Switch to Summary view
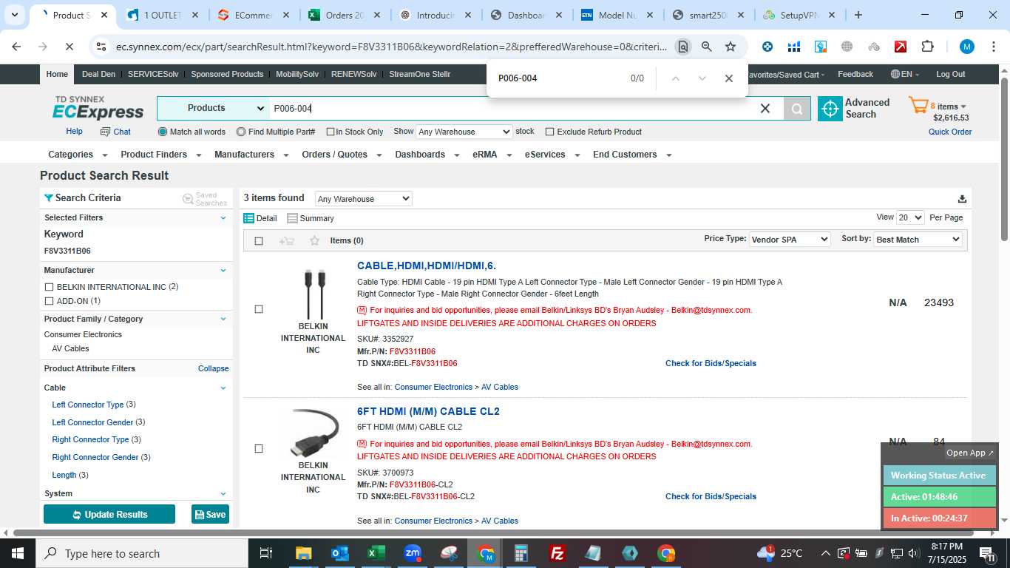The height and width of the screenshot is (568, 1010). coord(311,218)
